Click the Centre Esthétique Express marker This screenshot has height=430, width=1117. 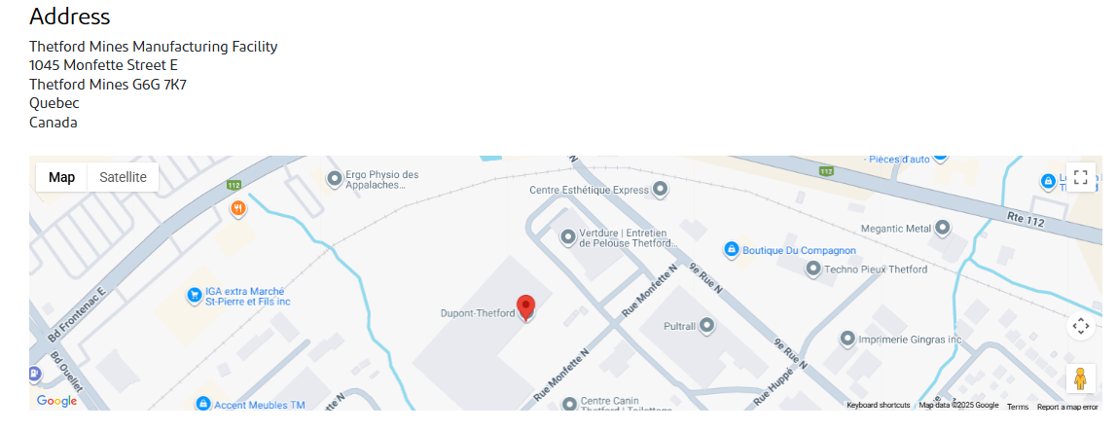[661, 190]
